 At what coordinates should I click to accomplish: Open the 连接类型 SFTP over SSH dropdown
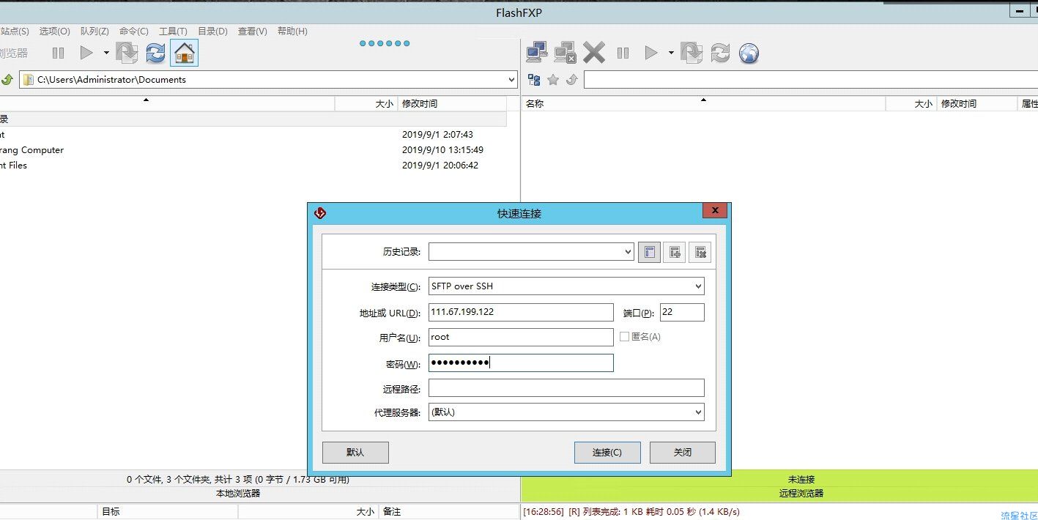tap(698, 286)
